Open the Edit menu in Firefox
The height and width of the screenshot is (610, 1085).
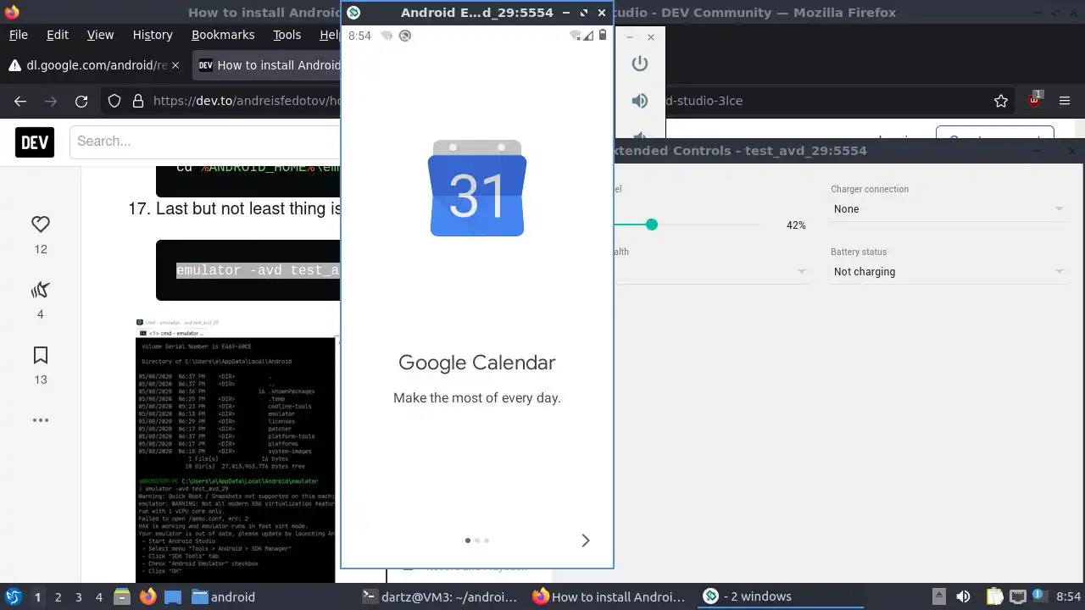coord(58,35)
